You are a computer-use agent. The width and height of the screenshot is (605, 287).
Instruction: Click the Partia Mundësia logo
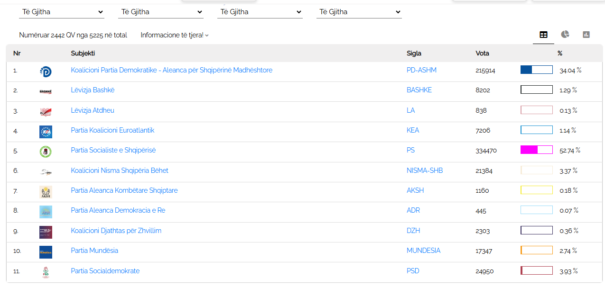tap(46, 252)
